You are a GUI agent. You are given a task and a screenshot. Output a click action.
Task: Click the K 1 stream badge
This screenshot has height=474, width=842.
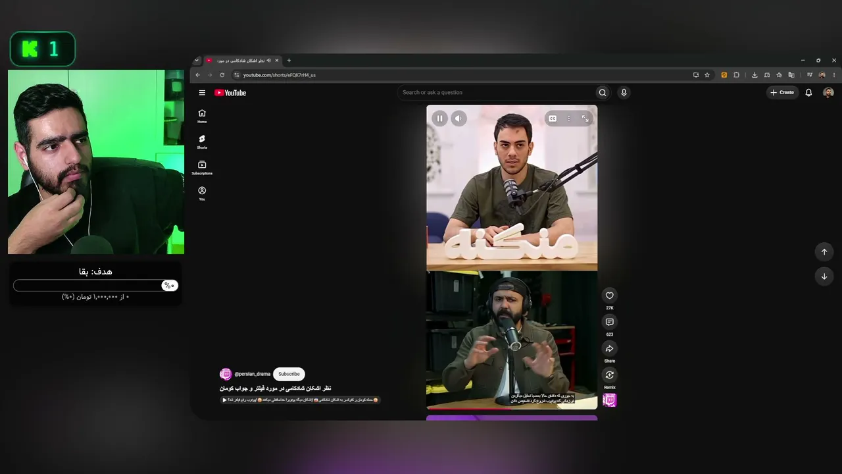pyautogui.click(x=43, y=49)
